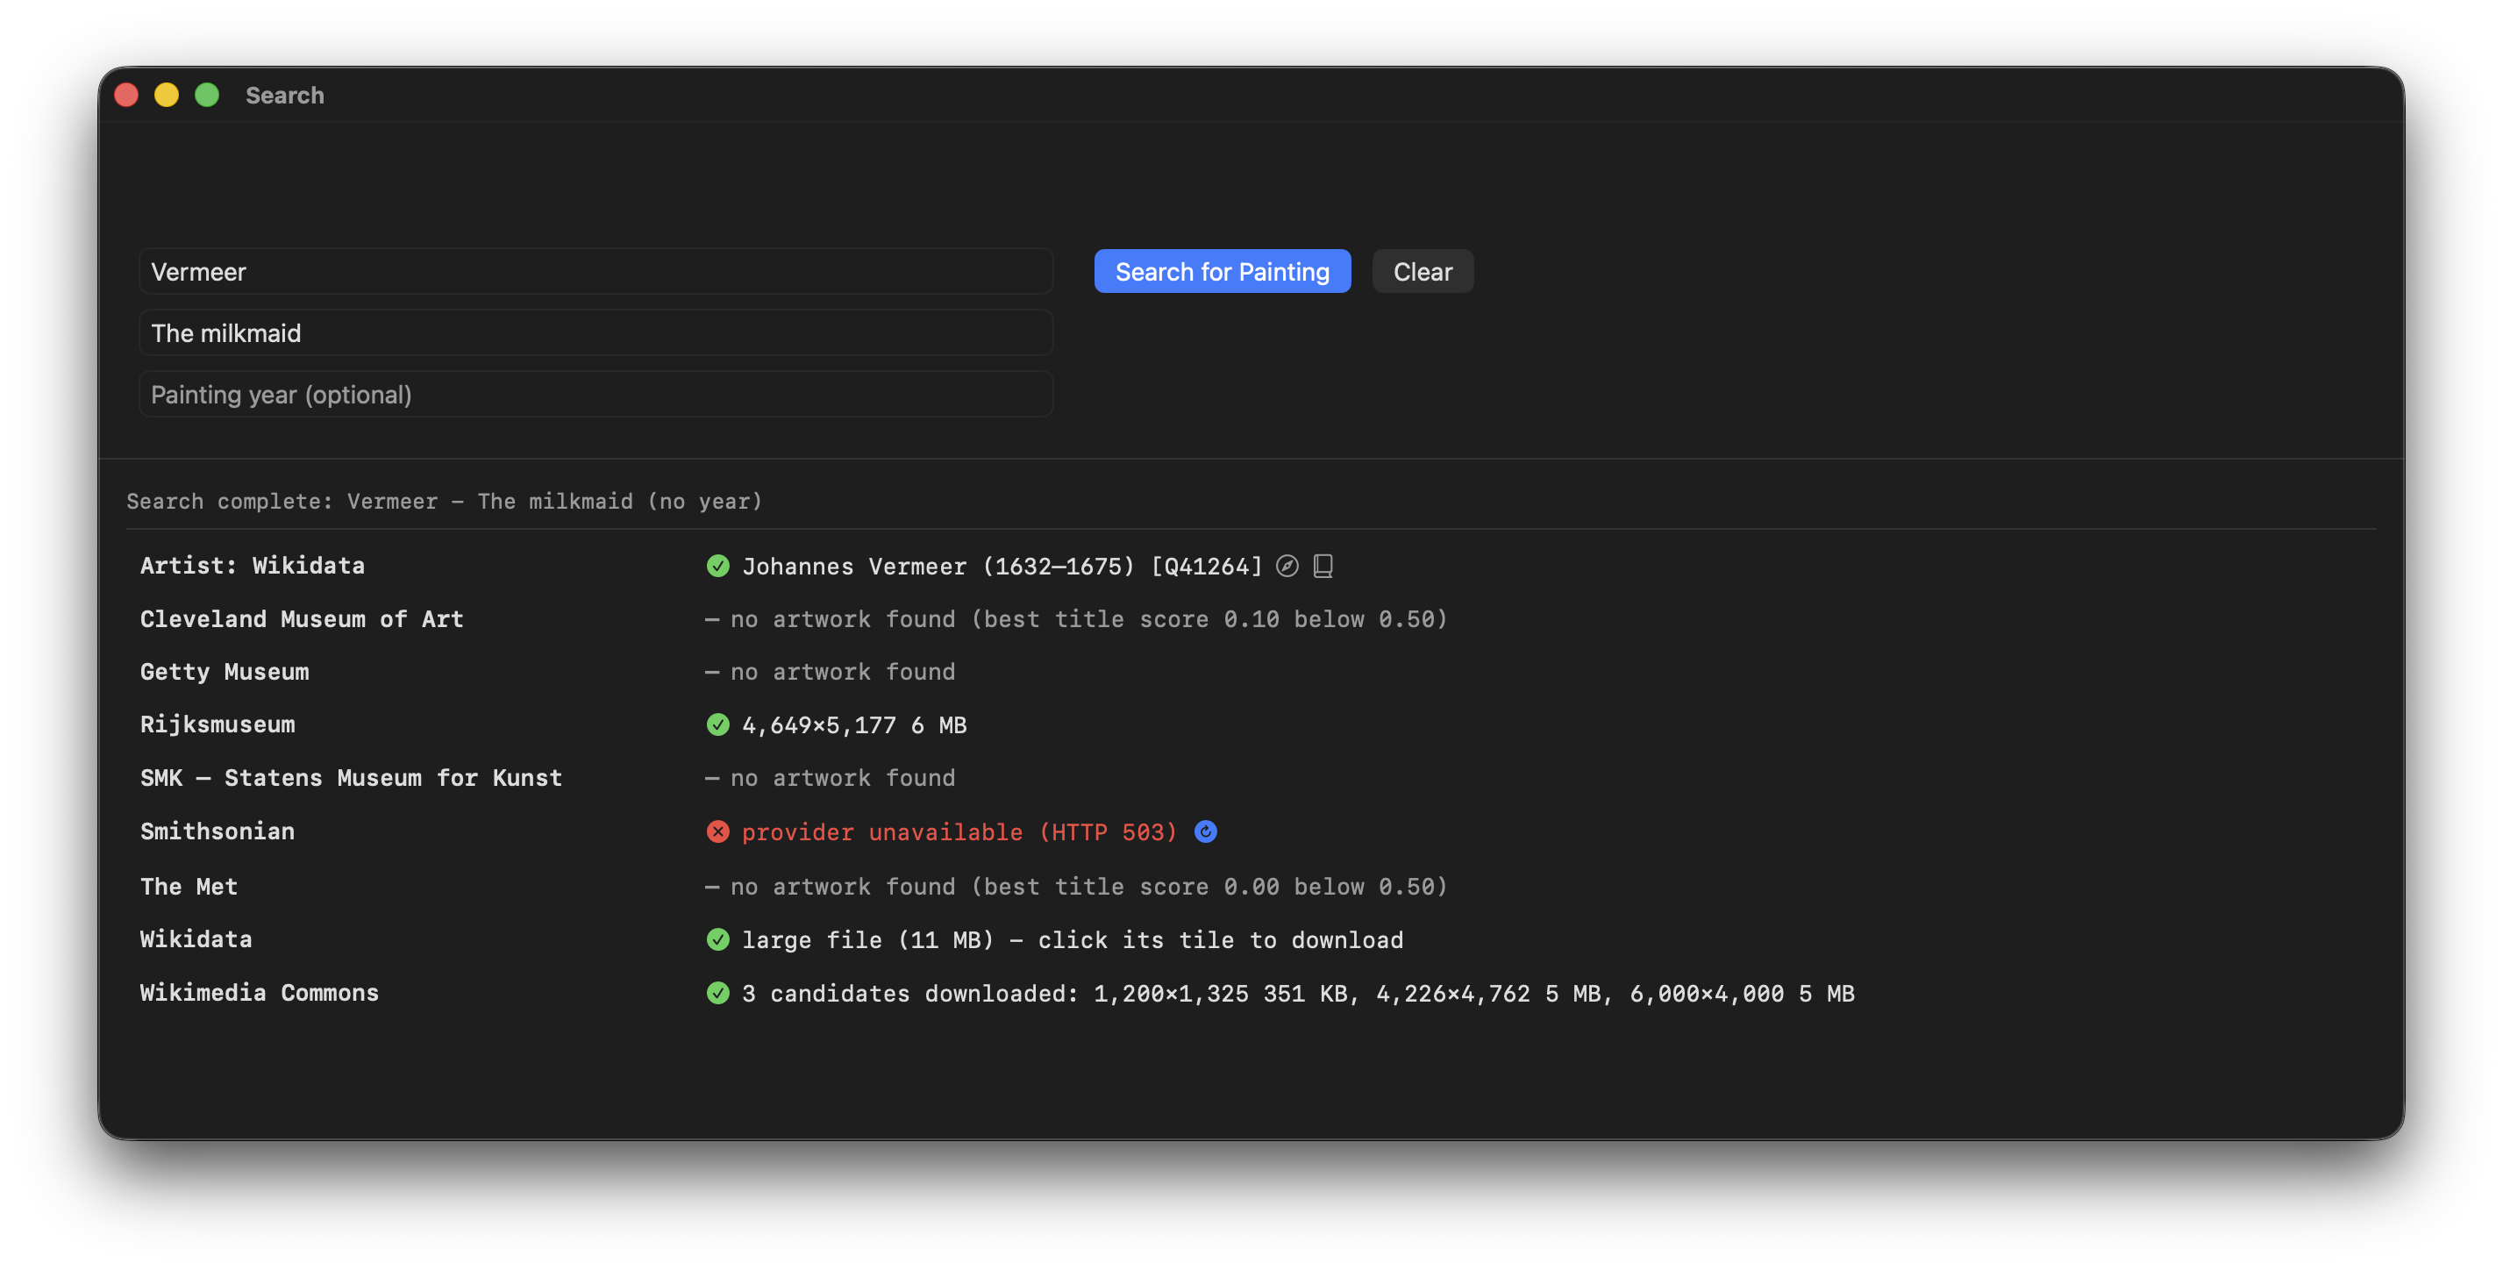Select the Wikimedia Commons row label
This screenshot has width=2503, height=1270.
pyautogui.click(x=260, y=993)
